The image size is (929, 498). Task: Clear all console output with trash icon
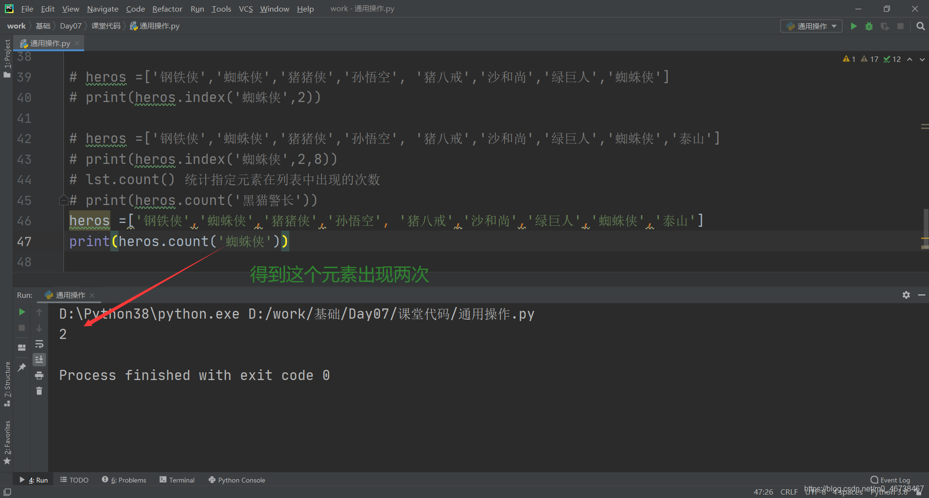39,391
